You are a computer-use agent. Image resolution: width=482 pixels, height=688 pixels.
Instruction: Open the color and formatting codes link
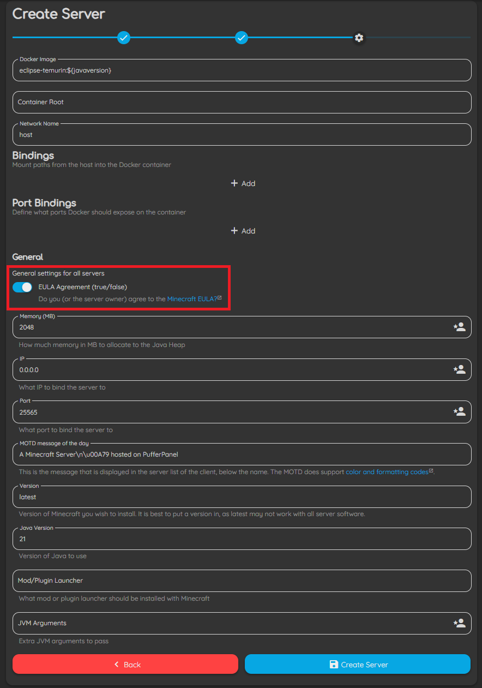386,471
